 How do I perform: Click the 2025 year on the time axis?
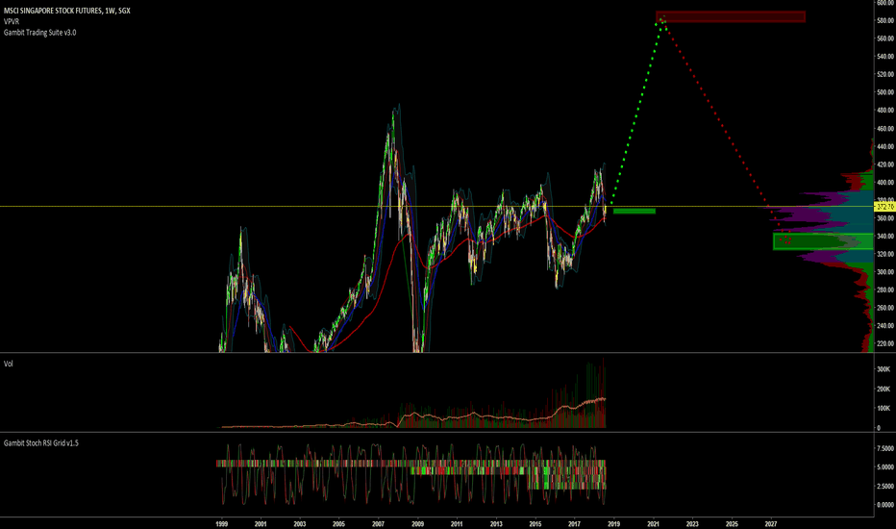pyautogui.click(x=732, y=524)
